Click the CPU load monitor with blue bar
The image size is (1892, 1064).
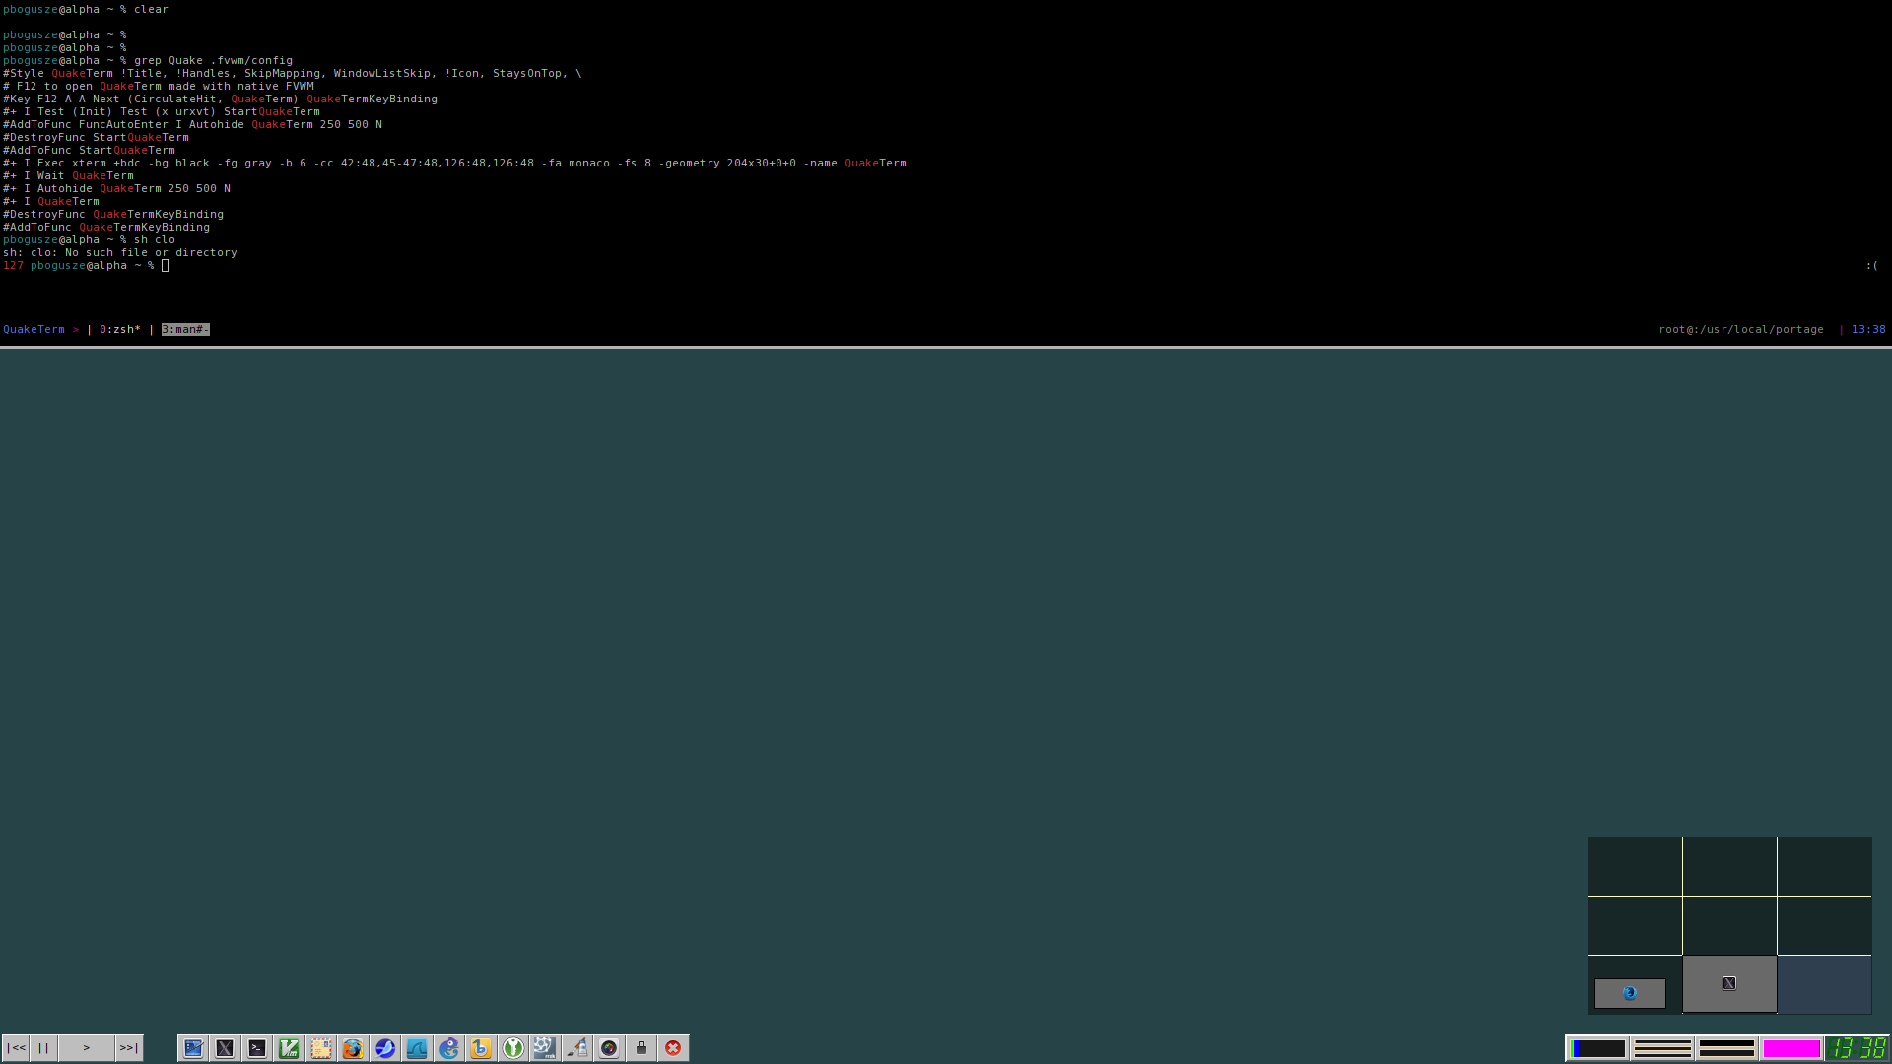pyautogui.click(x=1597, y=1049)
